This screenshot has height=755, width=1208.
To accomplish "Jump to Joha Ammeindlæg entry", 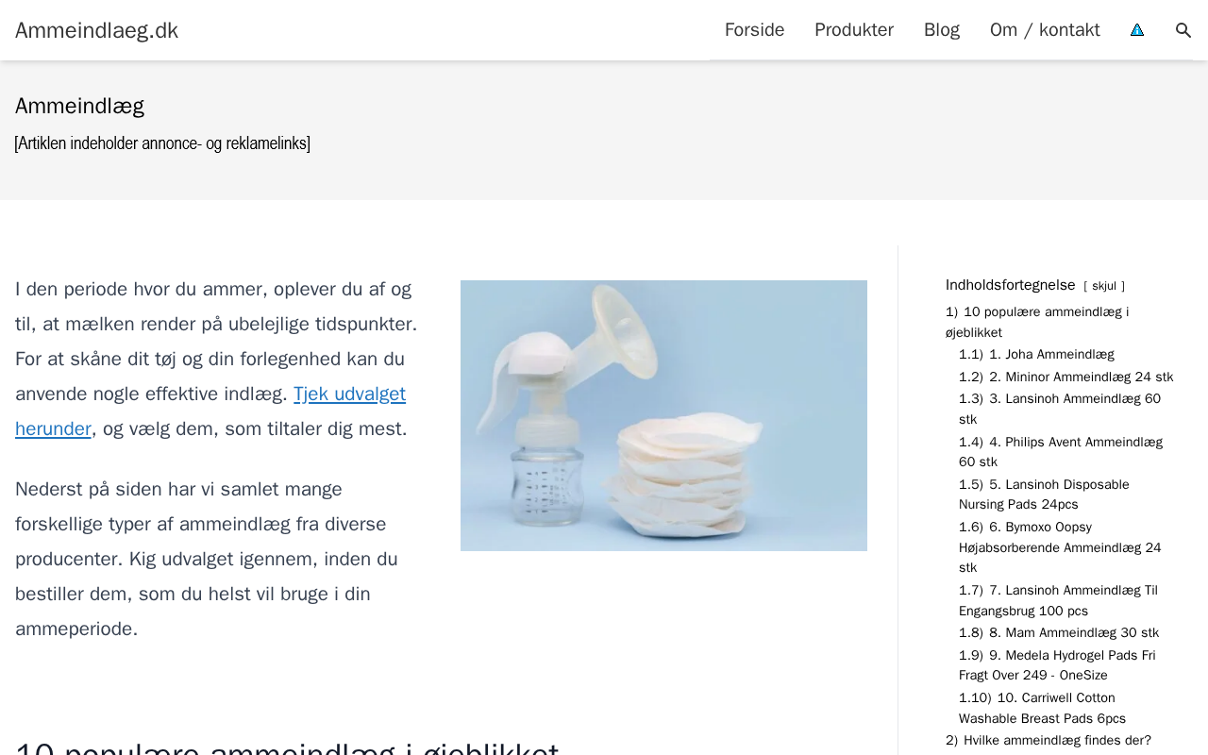I will [x=1036, y=355].
